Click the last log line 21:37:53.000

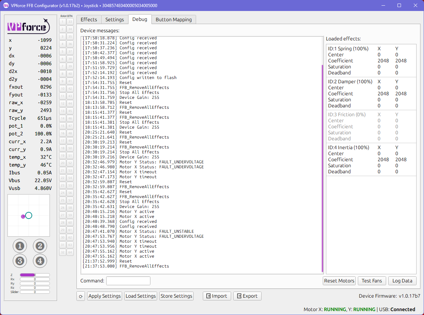pos(126,266)
